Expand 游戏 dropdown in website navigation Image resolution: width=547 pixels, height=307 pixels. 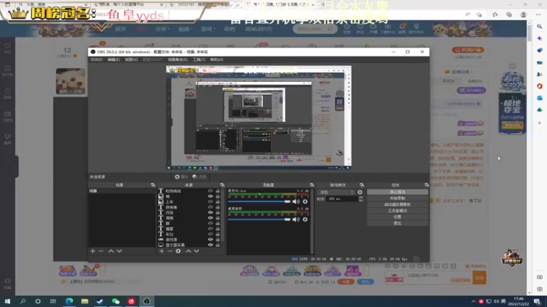click(209, 29)
